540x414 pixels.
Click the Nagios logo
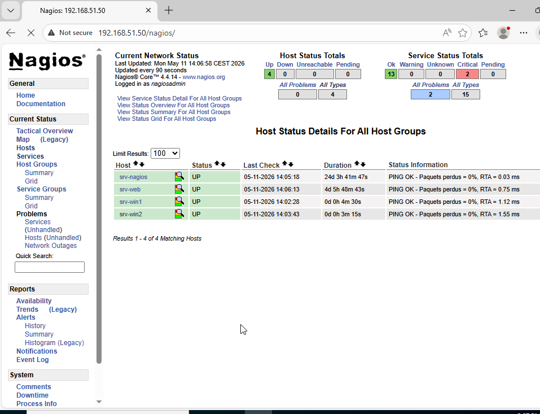[47, 61]
